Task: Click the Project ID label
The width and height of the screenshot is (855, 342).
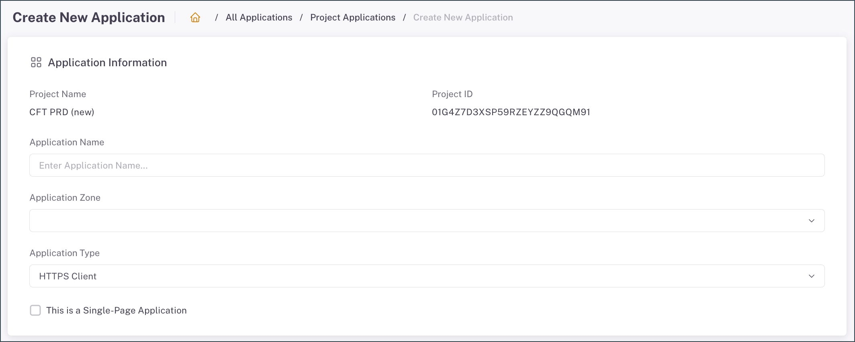Action: click(452, 94)
